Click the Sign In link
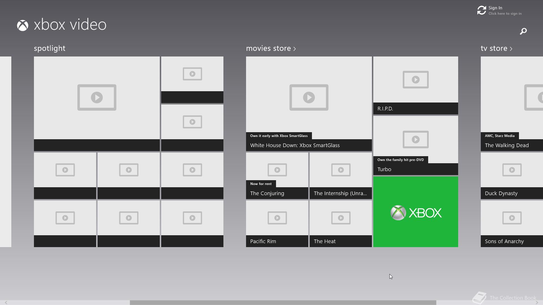This screenshot has height=305, width=543. point(495,8)
